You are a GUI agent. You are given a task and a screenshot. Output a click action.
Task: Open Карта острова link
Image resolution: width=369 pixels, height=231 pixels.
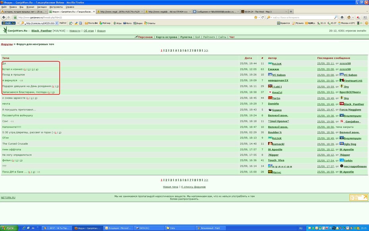pyautogui.click(x=166, y=37)
